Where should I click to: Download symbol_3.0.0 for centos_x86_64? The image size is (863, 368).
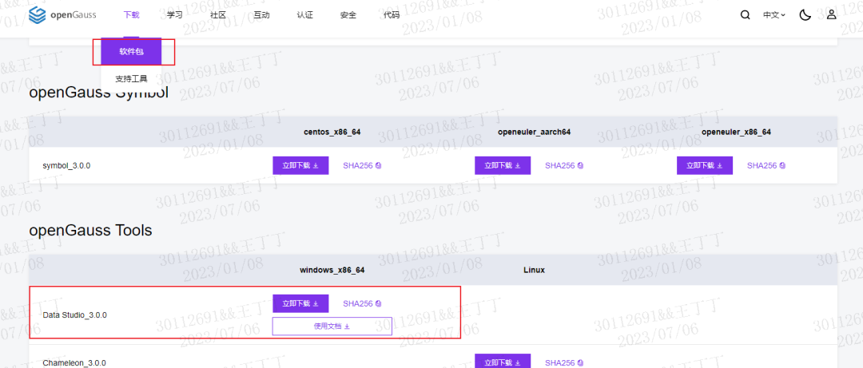pos(300,165)
